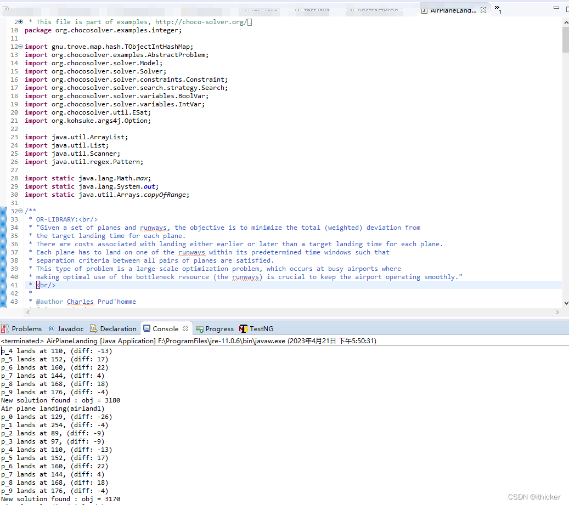Screen dimensions: 569x505
Task: Click the terminated AirPlaneLanding console header
Action: pos(188,341)
